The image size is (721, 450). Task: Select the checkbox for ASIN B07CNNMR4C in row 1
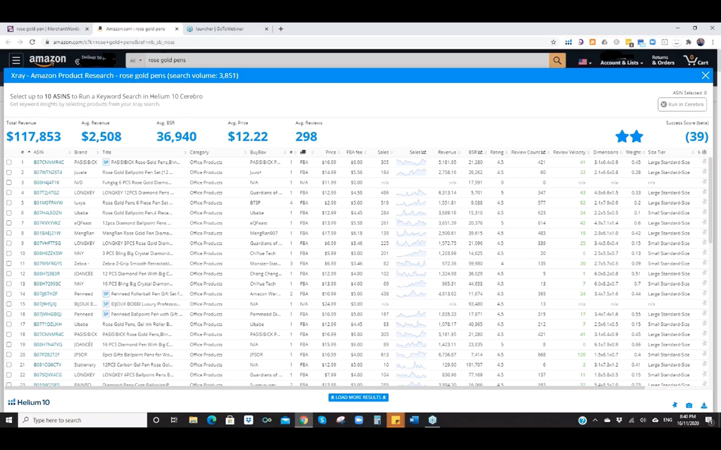[x=9, y=162]
